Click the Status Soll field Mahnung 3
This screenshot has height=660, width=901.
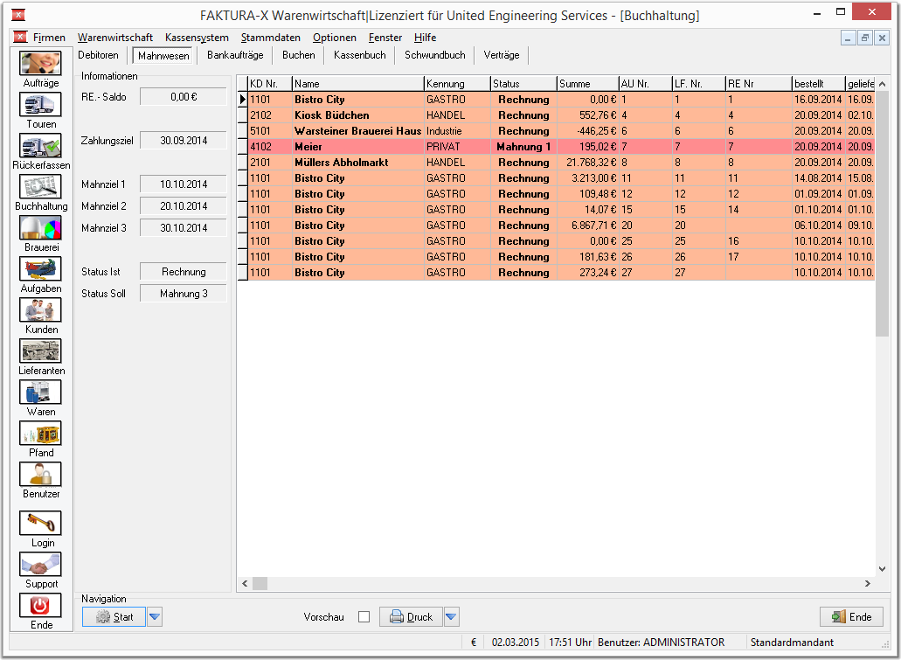(x=184, y=293)
